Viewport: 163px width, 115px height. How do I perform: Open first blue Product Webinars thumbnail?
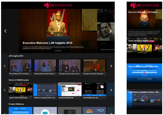(x=21, y=111)
